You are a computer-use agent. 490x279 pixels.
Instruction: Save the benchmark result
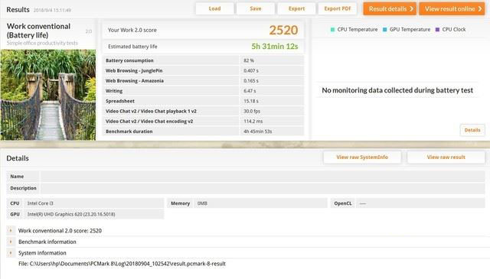click(x=256, y=8)
